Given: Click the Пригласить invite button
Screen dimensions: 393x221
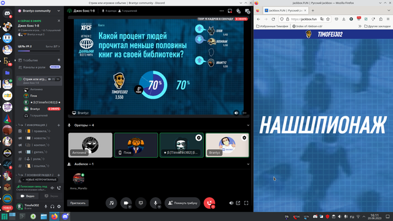Looking at the screenshot, I should pos(78,203).
